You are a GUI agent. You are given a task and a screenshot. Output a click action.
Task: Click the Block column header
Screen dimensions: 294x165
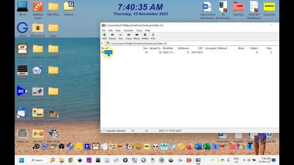[x=241, y=48]
